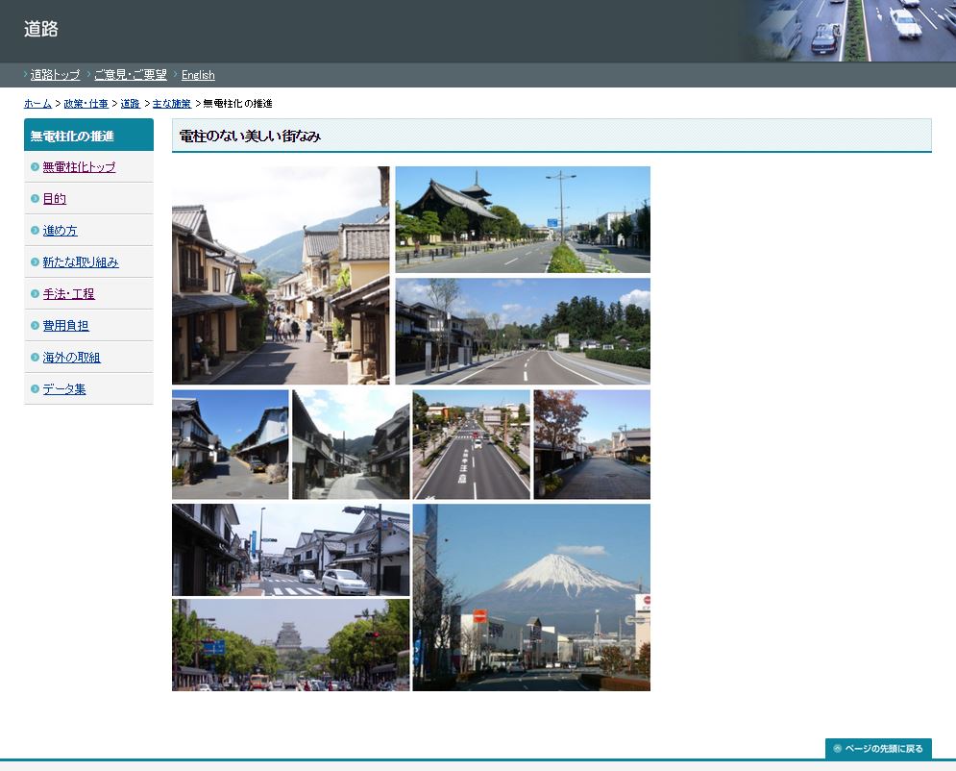This screenshot has height=771, width=956.
Task: Click the bullet icon beside データ集
Action: coord(35,389)
